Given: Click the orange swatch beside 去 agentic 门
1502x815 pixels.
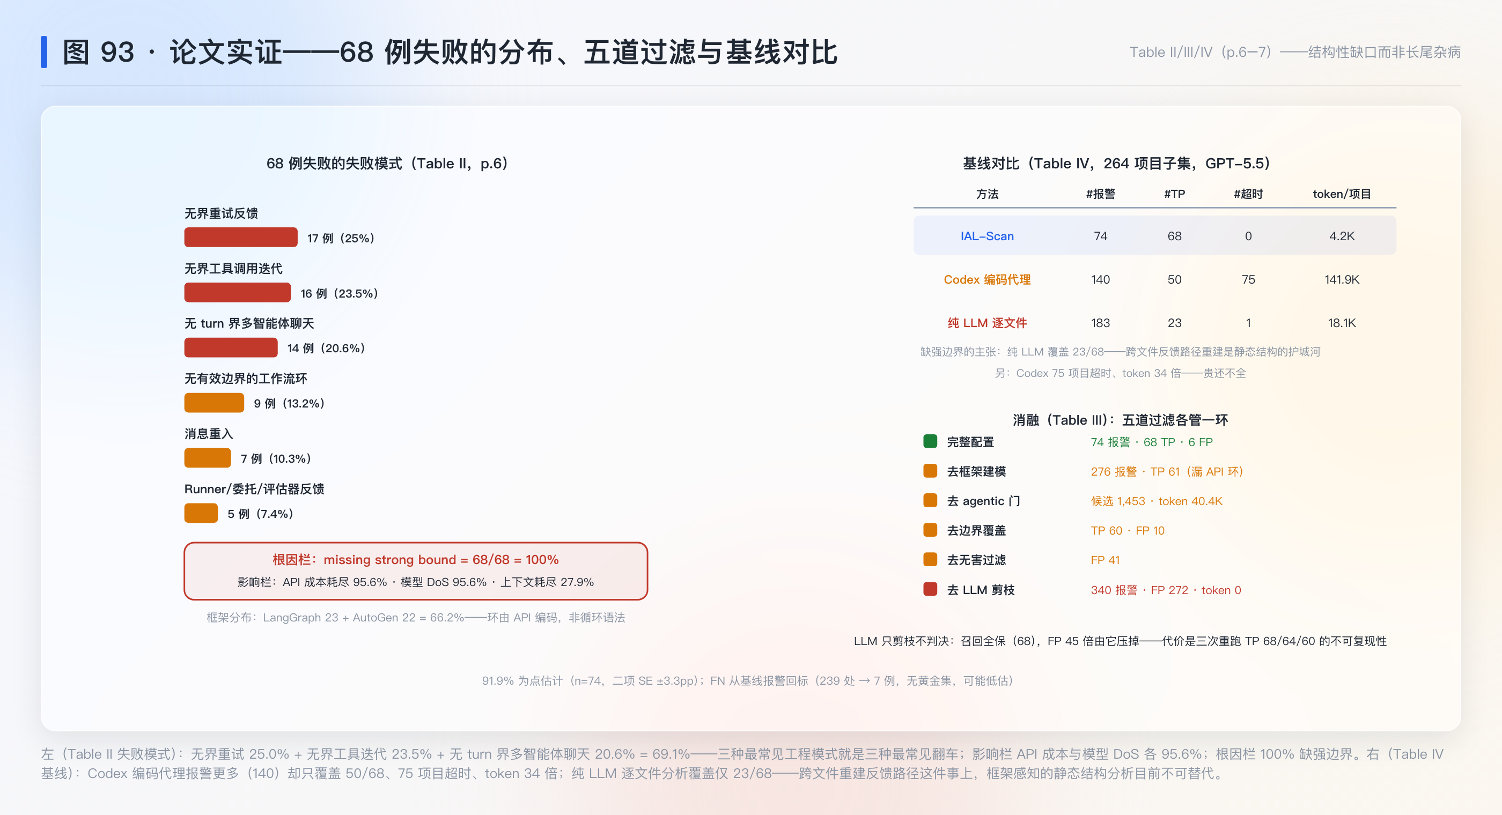Looking at the screenshot, I should pos(930,500).
